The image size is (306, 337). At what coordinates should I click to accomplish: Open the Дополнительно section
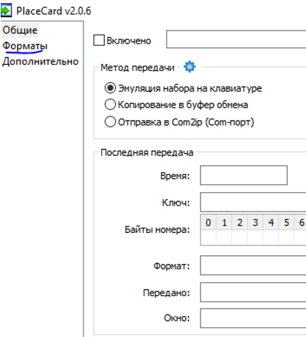[40, 62]
